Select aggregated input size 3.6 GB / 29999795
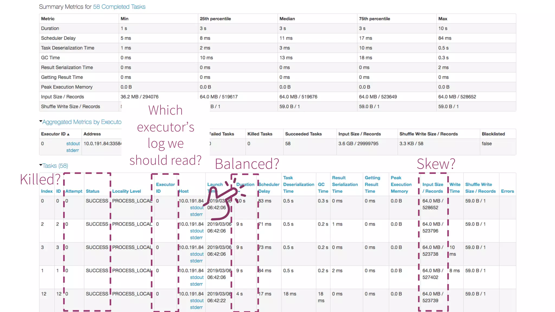This screenshot has width=555, height=312. pyautogui.click(x=358, y=144)
